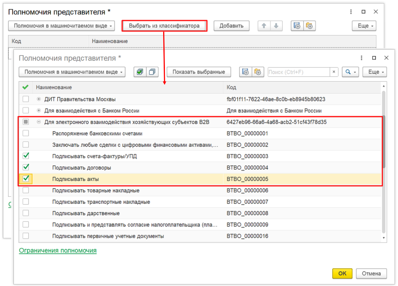
Task: Click Выбрать из классификатора button
Action: click(164, 26)
